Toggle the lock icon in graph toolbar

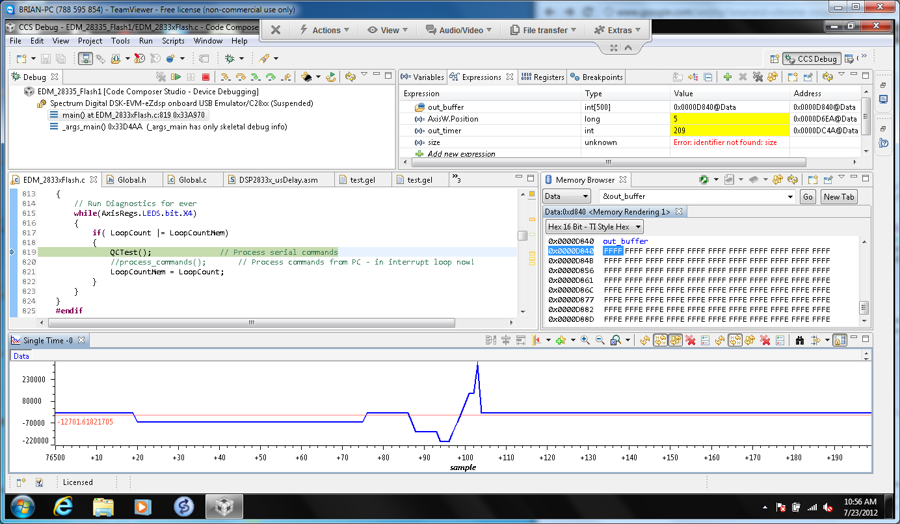[x=840, y=340]
